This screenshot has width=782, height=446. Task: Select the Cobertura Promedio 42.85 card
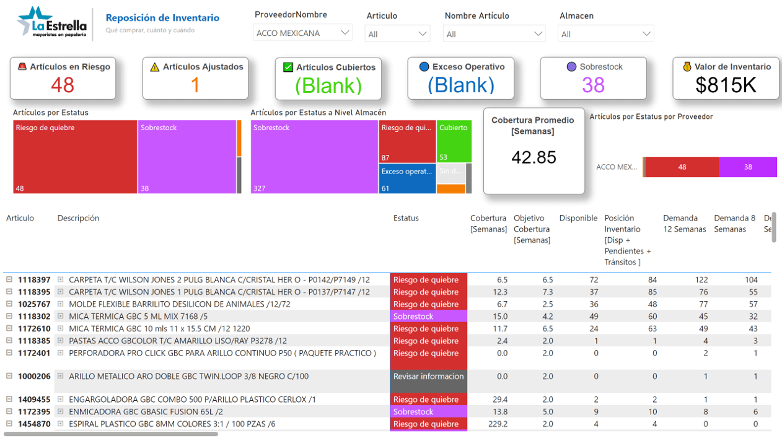(534, 151)
